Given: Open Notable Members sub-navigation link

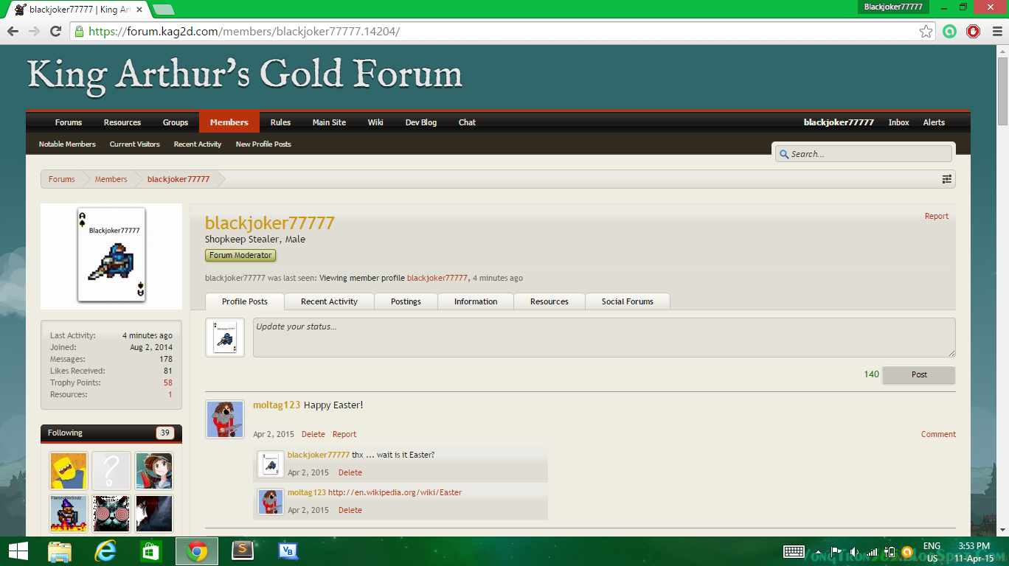Looking at the screenshot, I should (x=67, y=144).
